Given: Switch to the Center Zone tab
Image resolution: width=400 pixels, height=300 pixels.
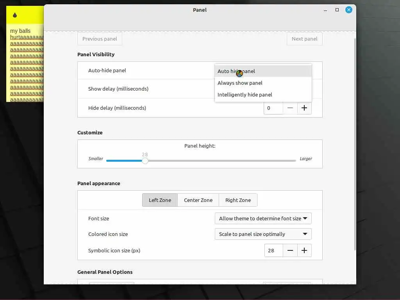Looking at the screenshot, I should (198, 200).
